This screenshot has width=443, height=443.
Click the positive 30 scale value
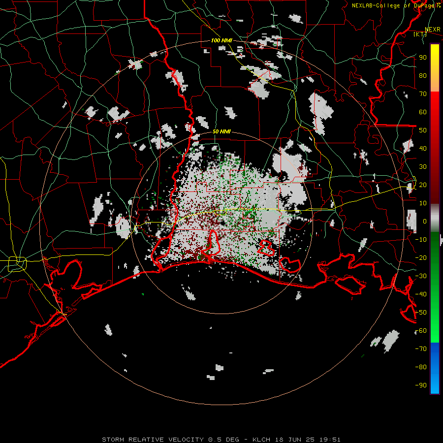tap(423, 167)
